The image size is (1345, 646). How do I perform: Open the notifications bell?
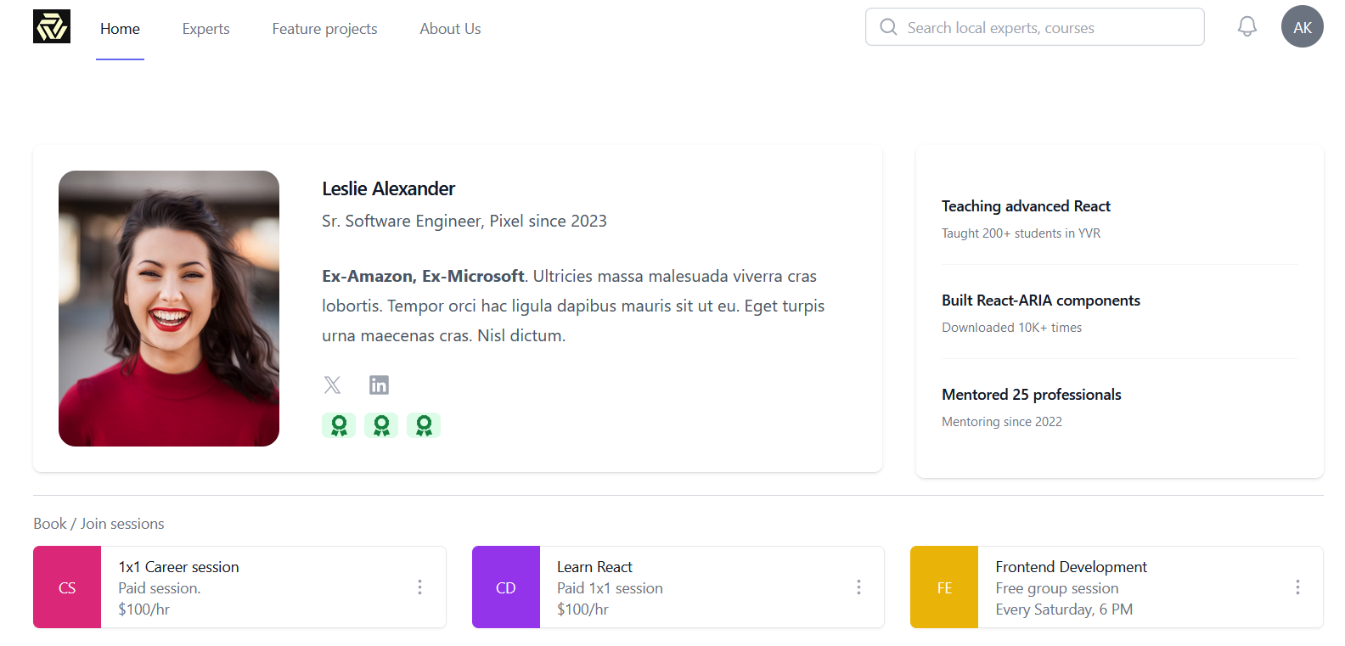[x=1247, y=27]
